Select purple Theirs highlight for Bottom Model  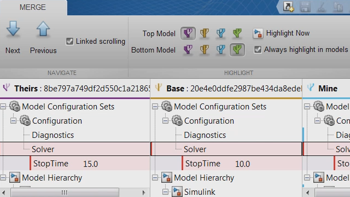tap(188, 50)
